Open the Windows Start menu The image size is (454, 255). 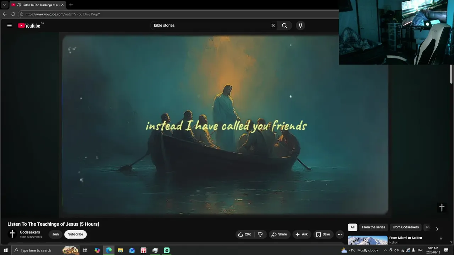pyautogui.click(x=5, y=250)
